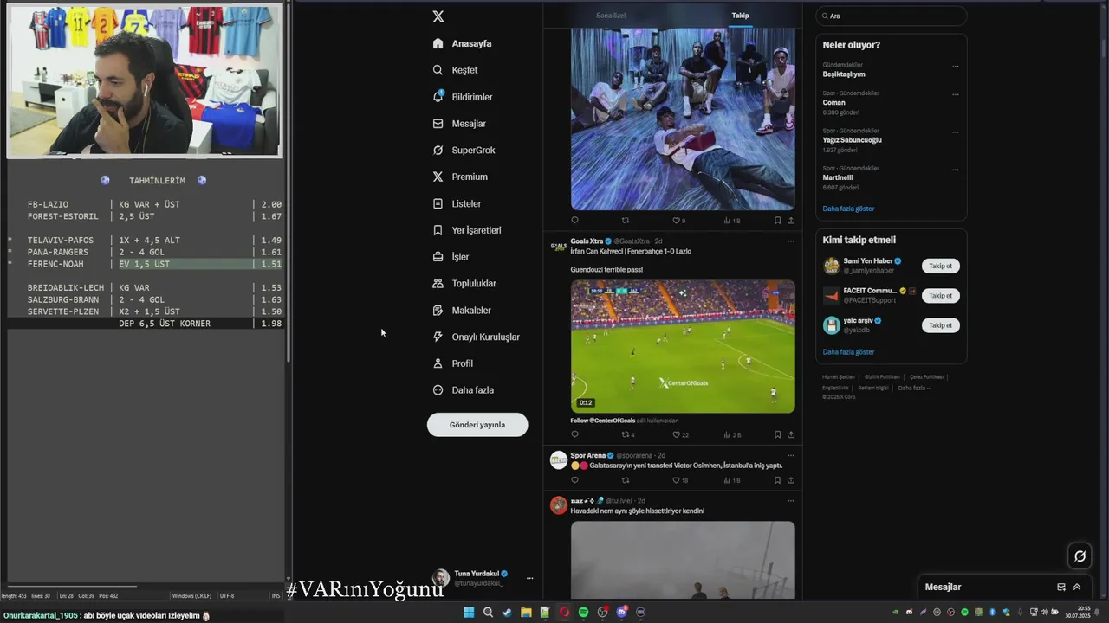This screenshot has width=1109, height=623.
Task: Switch to Sana özel tab
Action: [x=610, y=16]
